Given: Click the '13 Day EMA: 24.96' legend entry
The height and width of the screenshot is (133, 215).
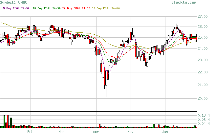Looking at the screenshot, I should tap(47, 8).
